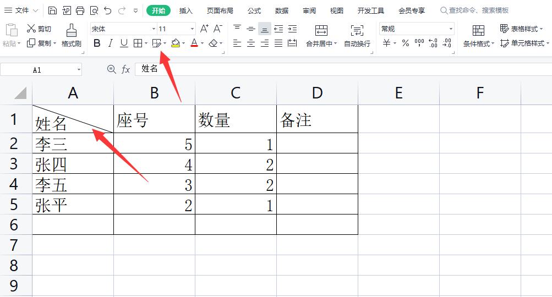Open the font size 11 dropdown
This screenshot has width=552, height=297.
(192, 29)
